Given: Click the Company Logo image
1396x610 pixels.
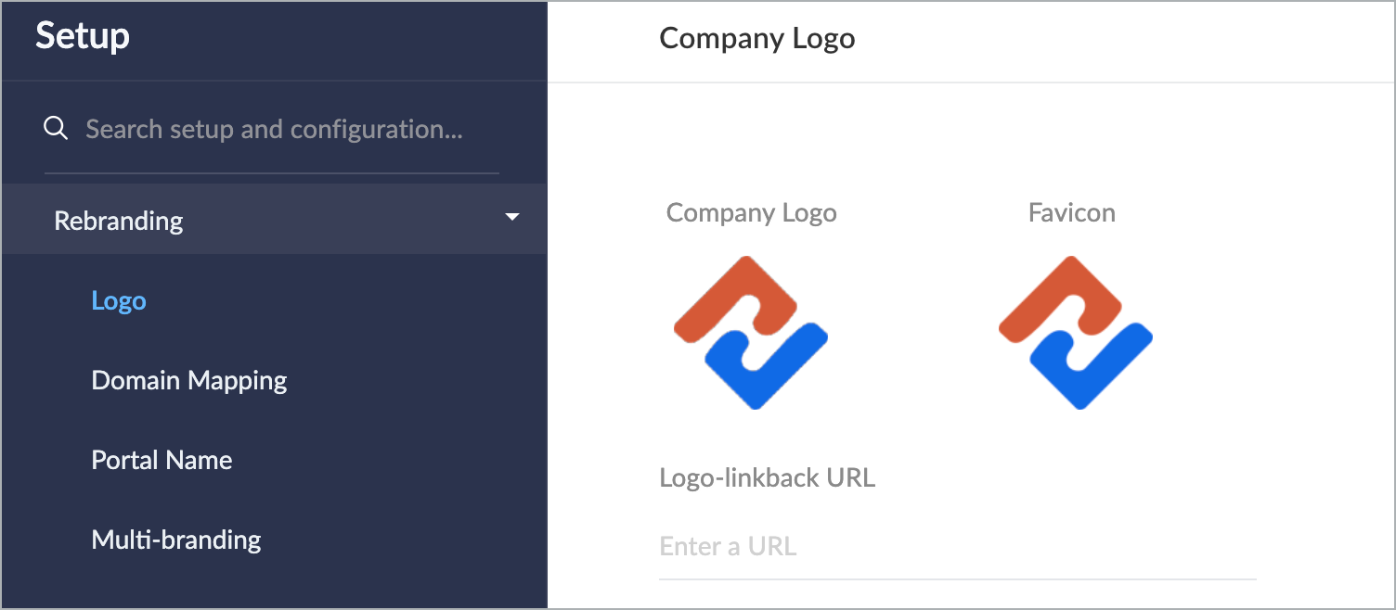Looking at the screenshot, I should pos(751,333).
